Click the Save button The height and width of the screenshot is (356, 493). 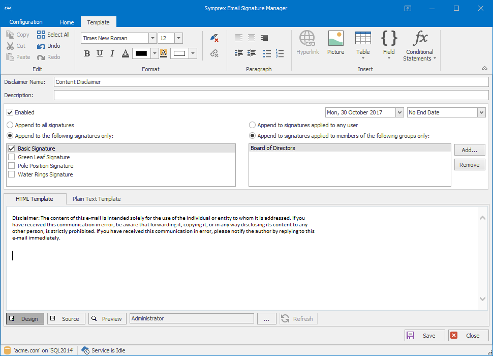tap(424, 336)
